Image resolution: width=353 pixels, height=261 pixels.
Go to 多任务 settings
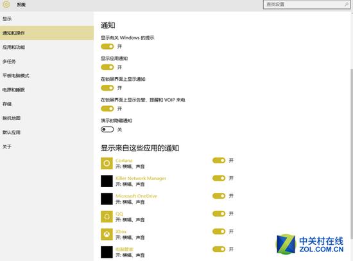pos(47,61)
